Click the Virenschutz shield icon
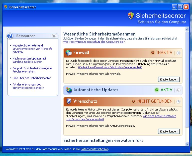This screenshot has height=156, width=192. [x=69, y=101]
